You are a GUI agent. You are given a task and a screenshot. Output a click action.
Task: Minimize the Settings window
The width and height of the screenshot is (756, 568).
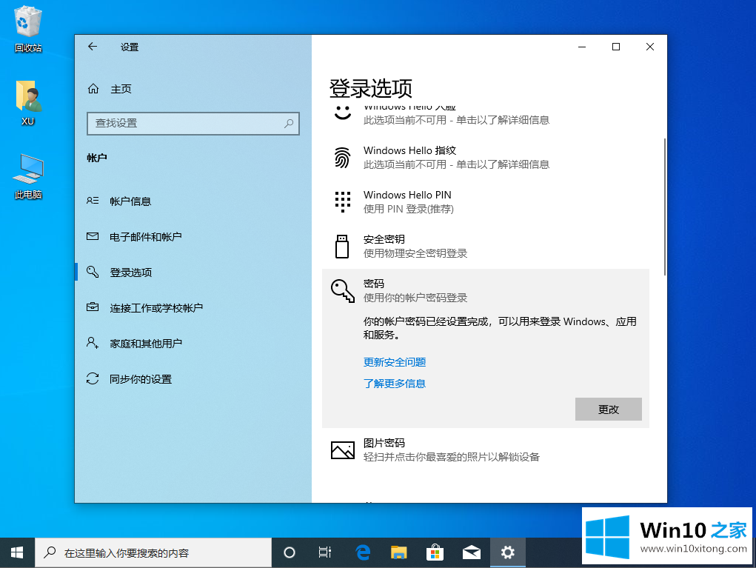pos(582,47)
